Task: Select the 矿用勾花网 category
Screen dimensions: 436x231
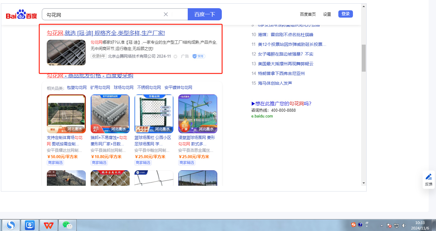Action: 100,87
